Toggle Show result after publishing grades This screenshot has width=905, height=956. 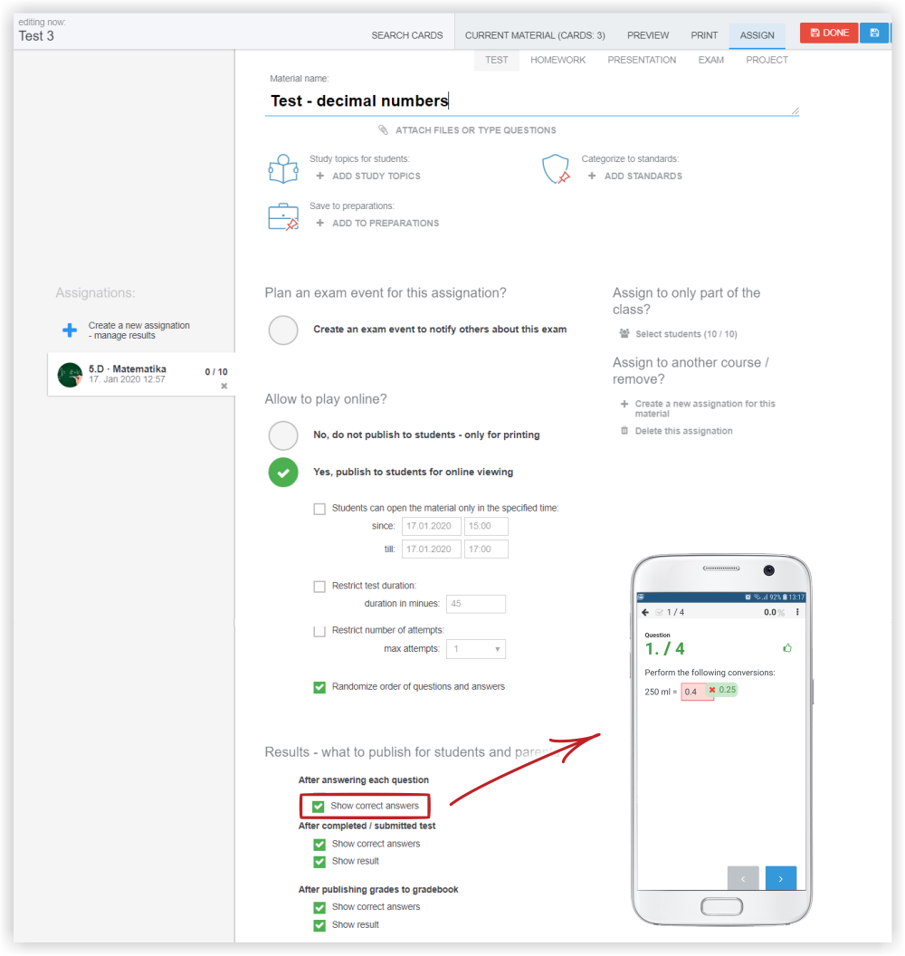(319, 925)
